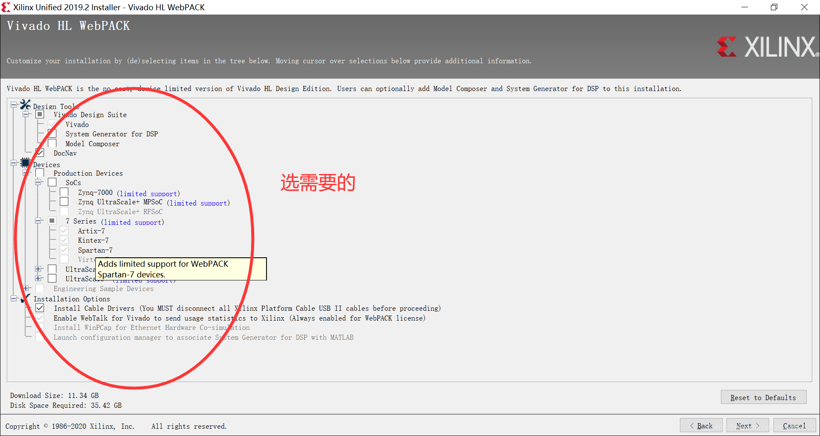Collapse the Production Devices node

[x=26, y=173]
